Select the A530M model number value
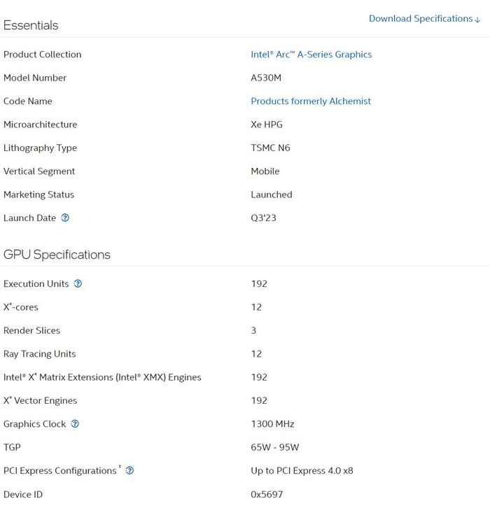Image resolution: width=490 pixels, height=508 pixels. click(x=266, y=78)
